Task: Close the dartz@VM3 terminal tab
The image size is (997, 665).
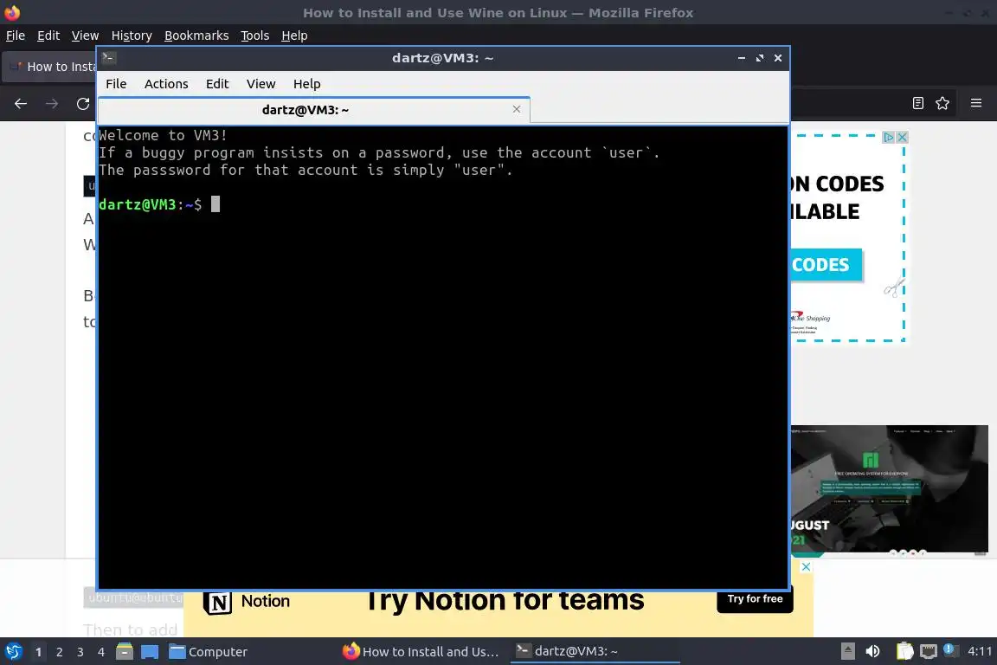Action: point(517,109)
